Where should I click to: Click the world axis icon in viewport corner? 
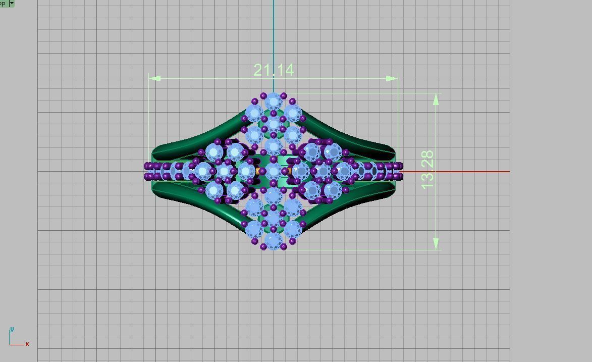(19, 337)
